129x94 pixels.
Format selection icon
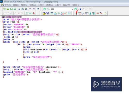tap(93, 13)
